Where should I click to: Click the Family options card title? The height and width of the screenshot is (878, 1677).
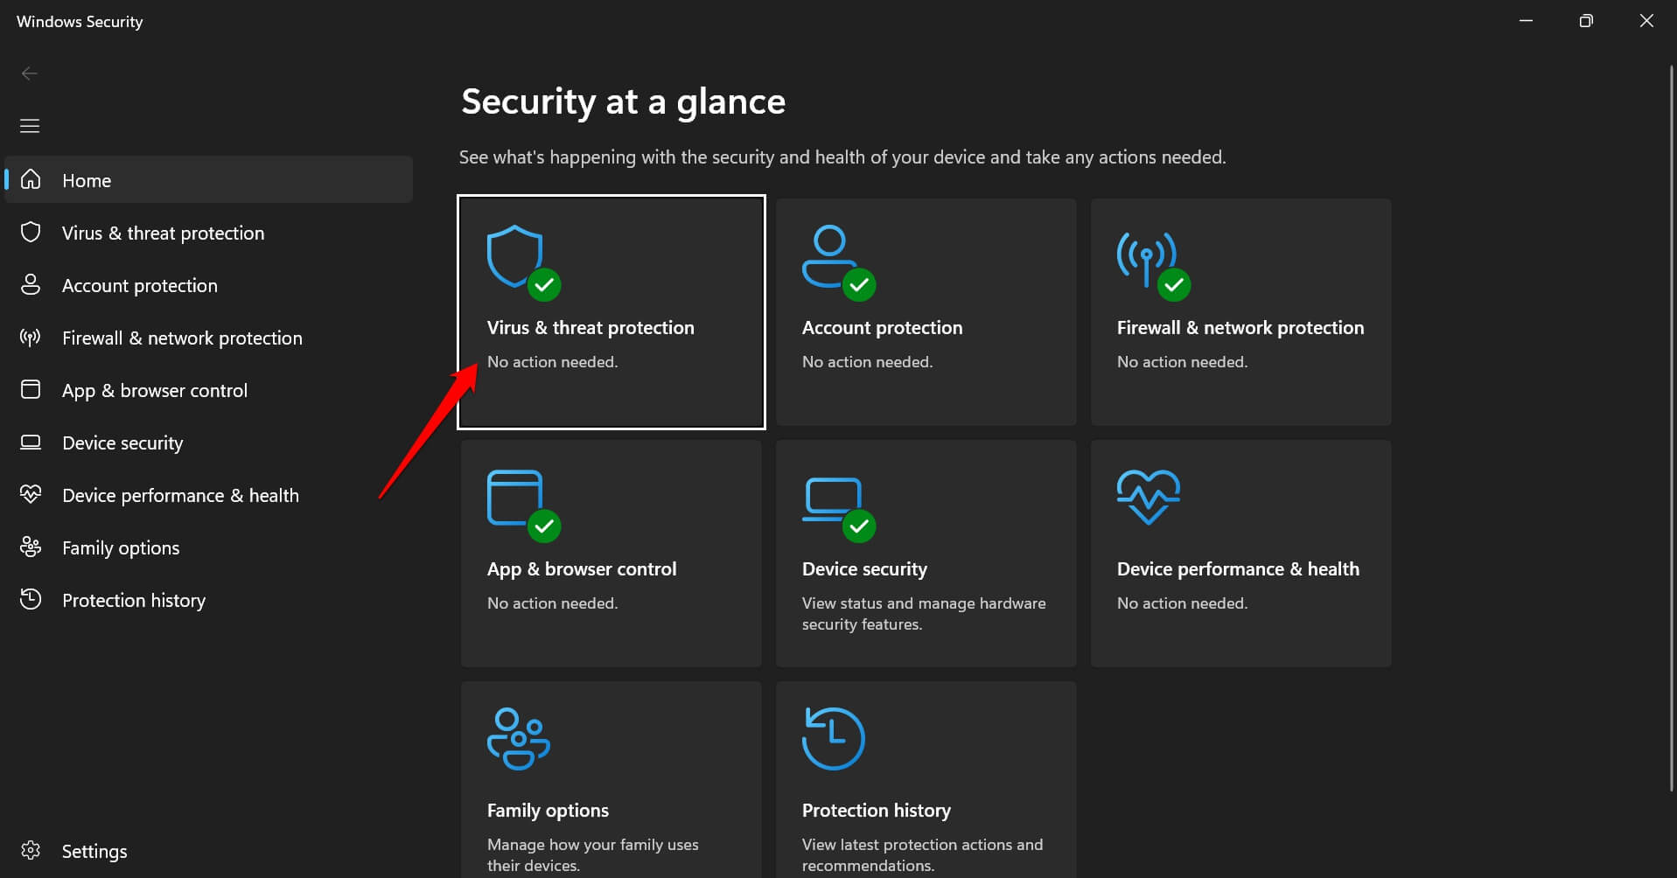point(548,811)
